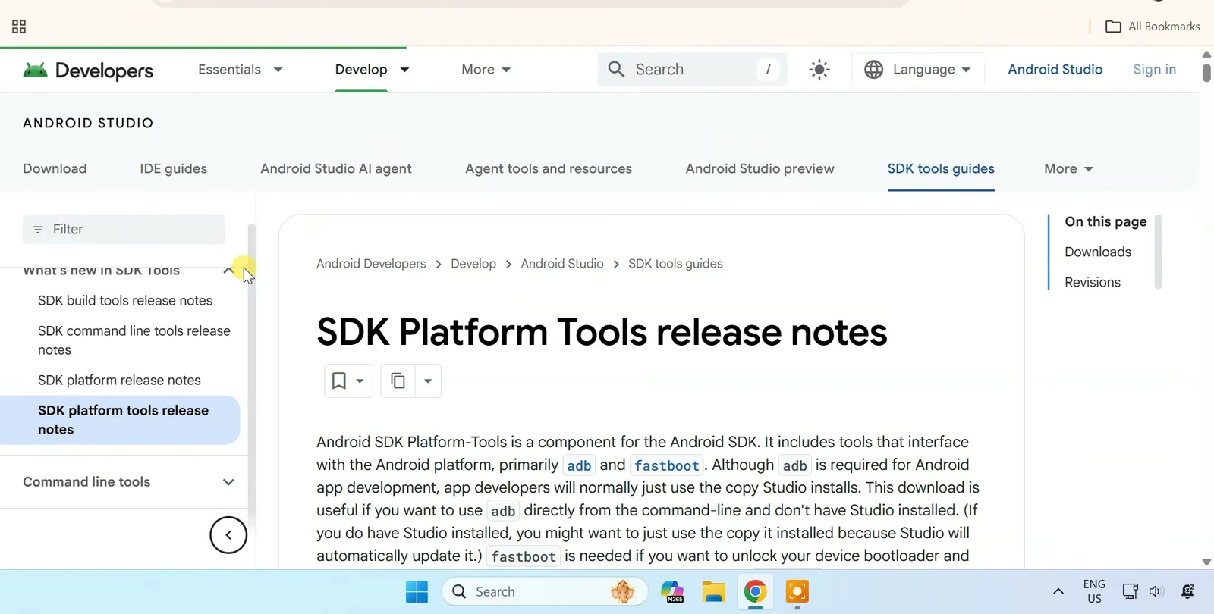This screenshot has width=1214, height=614.
Task: Open the Language selector
Action: point(918,70)
